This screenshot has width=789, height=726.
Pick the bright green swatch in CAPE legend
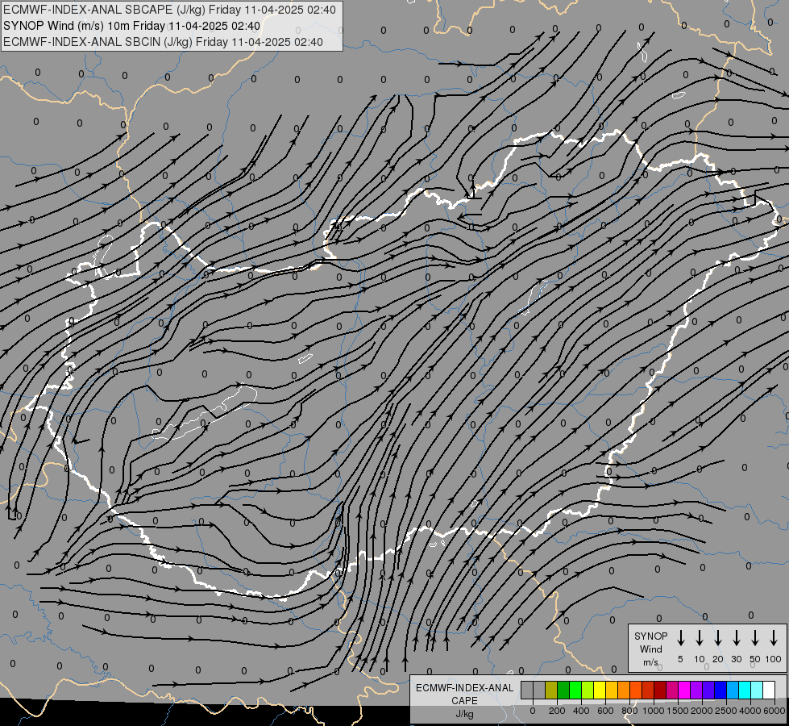click(575, 690)
